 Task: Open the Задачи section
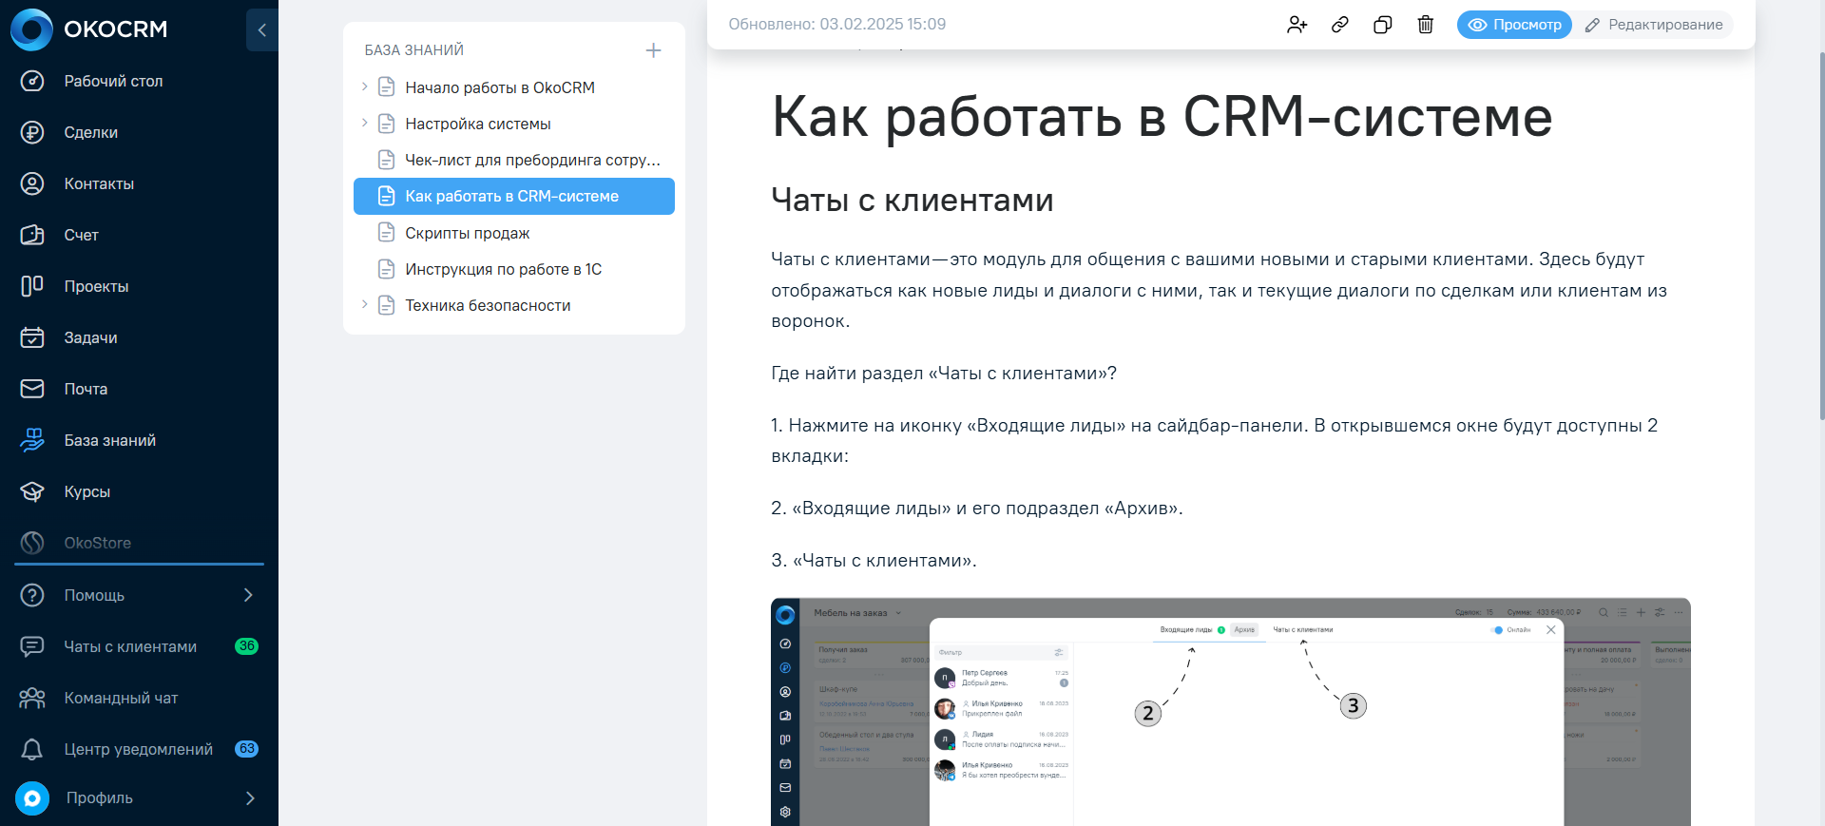[91, 337]
